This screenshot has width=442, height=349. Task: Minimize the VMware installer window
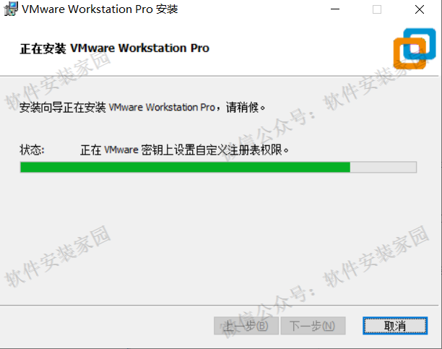(335, 9)
